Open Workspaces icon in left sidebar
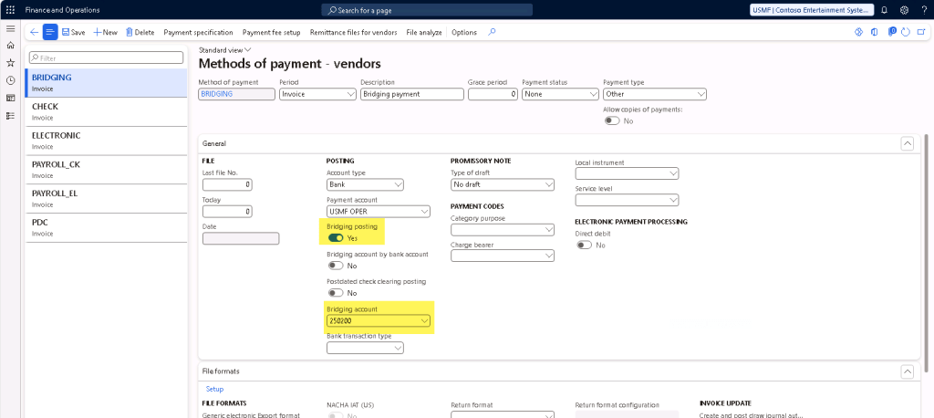The height and width of the screenshot is (418, 934). (x=10, y=98)
